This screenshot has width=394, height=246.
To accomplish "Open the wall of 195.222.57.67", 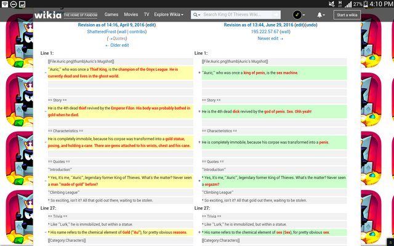I will (285, 31).
